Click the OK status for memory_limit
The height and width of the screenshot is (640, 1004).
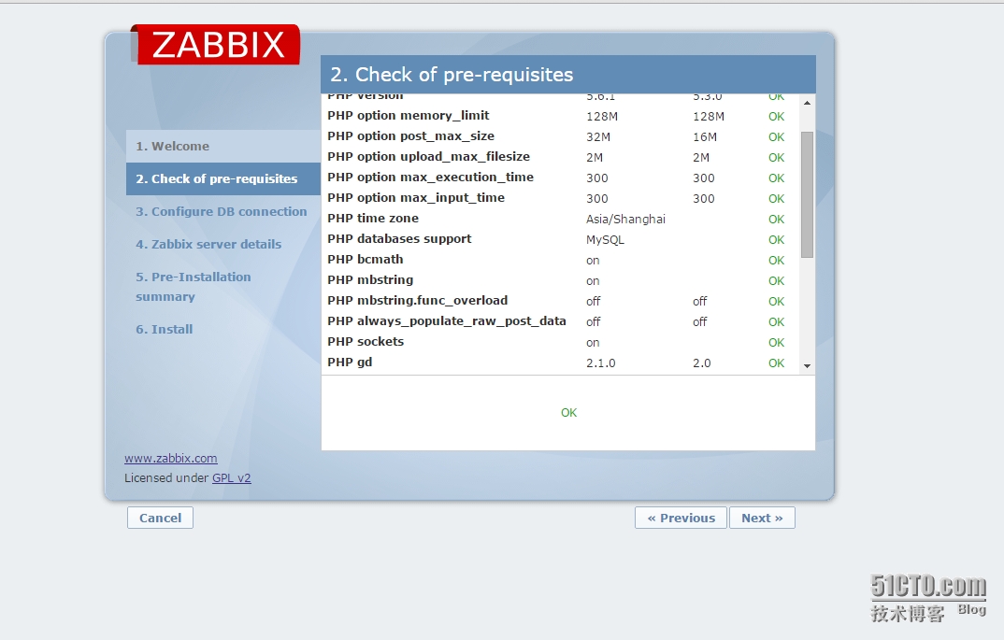(x=776, y=117)
